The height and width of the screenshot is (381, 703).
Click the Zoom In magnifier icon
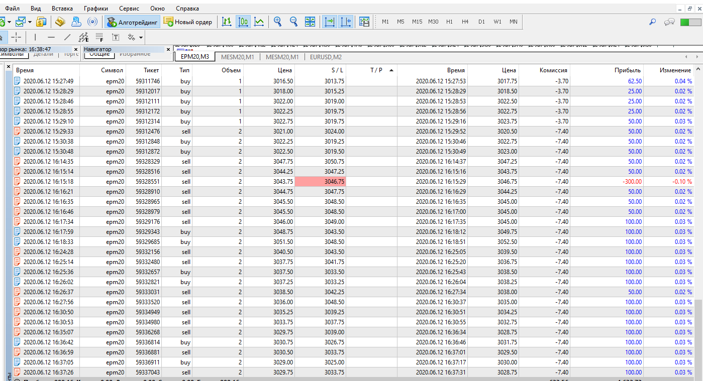pyautogui.click(x=277, y=22)
